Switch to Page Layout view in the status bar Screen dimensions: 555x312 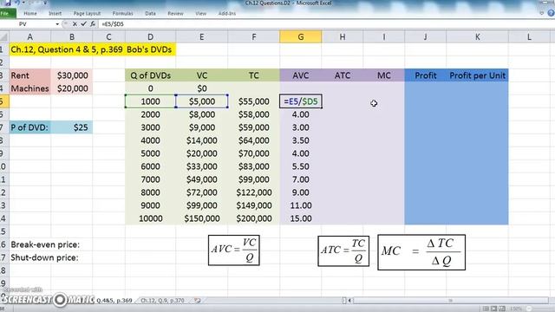click(494, 309)
